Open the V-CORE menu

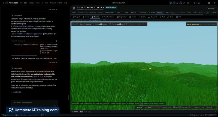pos(60,3)
